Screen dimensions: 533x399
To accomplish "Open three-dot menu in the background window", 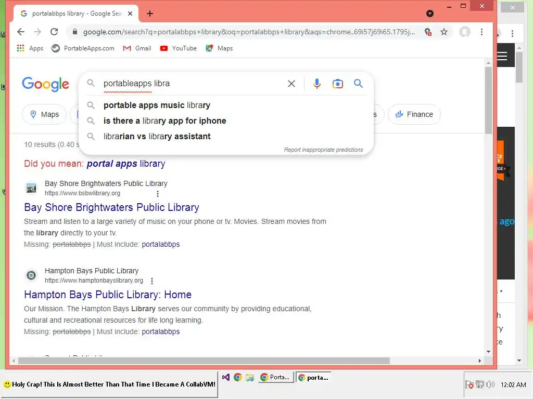I will click(512, 34).
